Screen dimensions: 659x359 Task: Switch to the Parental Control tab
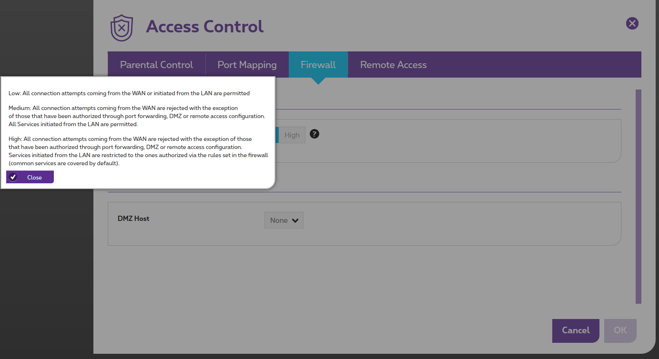[156, 65]
